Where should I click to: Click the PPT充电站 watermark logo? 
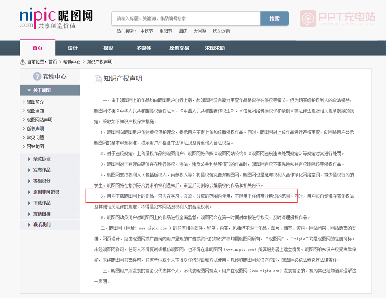337,18
